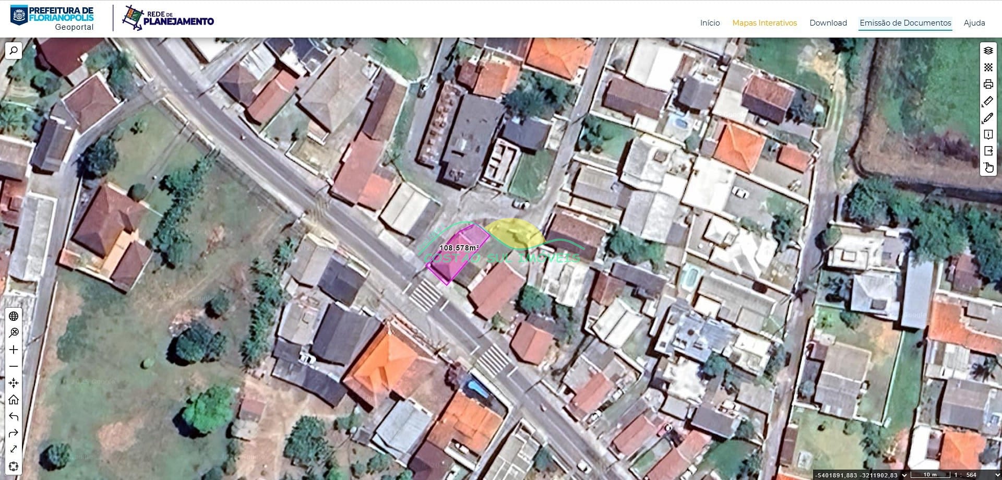Viewport: 1002px width, 480px height.
Task: Select the pencil drawing tool
Action: click(x=988, y=118)
